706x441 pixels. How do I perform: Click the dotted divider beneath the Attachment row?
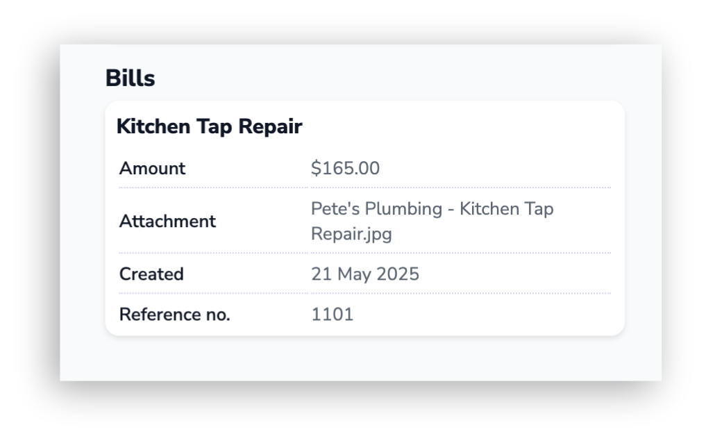pos(364,253)
